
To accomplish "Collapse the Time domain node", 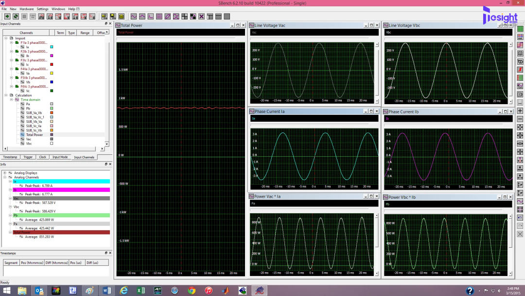I will 11,100.
